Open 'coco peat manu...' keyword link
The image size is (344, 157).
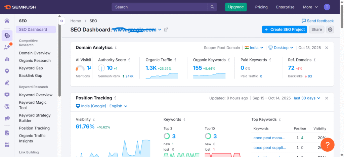[269, 138]
